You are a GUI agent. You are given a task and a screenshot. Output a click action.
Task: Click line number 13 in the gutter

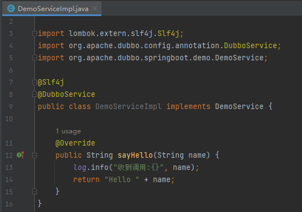click(x=9, y=167)
